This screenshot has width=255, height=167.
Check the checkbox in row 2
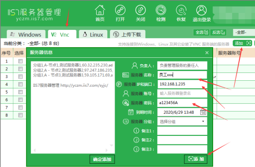click(x=20, y=69)
